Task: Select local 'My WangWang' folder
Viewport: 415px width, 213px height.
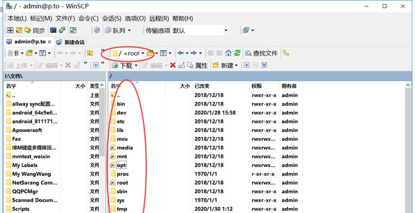Action: 31,174
